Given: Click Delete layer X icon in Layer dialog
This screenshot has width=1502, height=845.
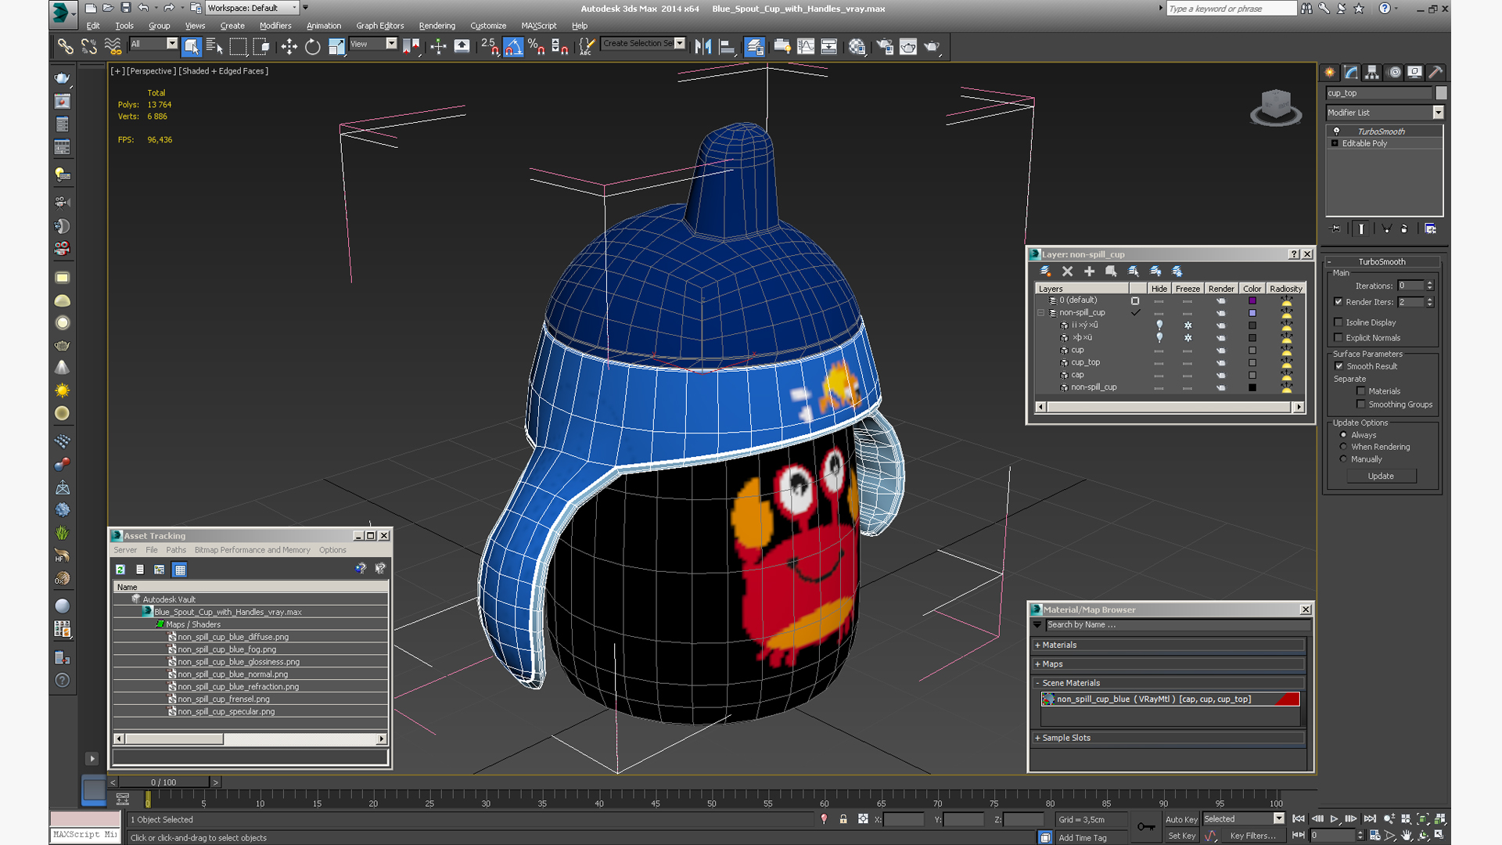Looking at the screenshot, I should click(1067, 271).
